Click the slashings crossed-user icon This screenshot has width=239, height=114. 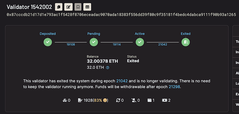[x=134, y=100]
